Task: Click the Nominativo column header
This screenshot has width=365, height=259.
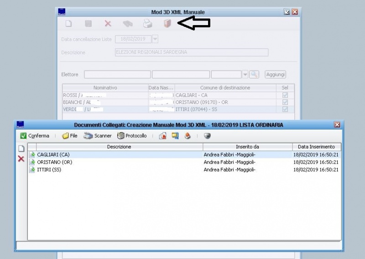Action: coord(105,88)
